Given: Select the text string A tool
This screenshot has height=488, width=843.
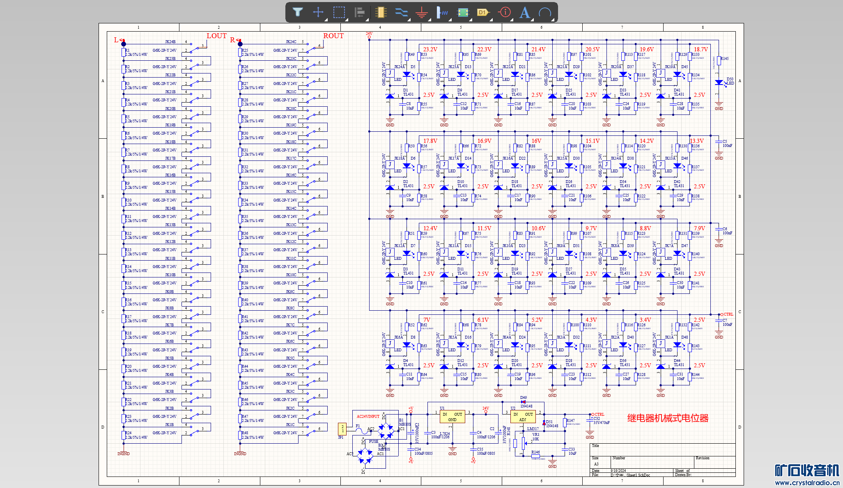Looking at the screenshot, I should click(525, 12).
